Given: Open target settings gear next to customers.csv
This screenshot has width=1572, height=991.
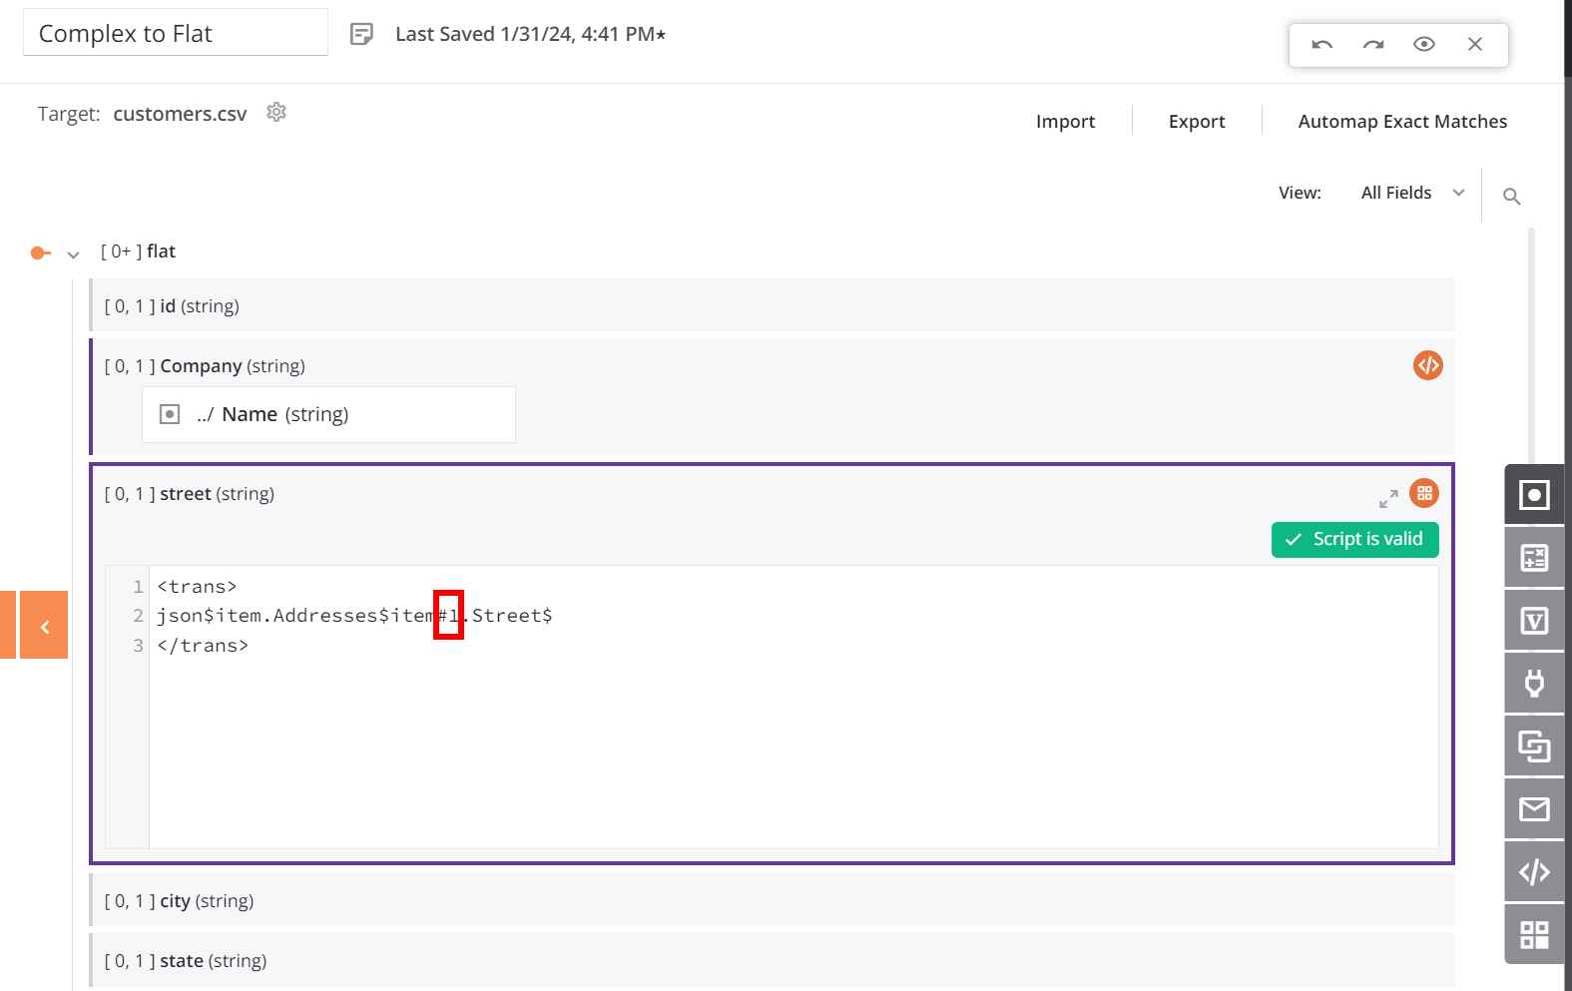Looking at the screenshot, I should [276, 113].
